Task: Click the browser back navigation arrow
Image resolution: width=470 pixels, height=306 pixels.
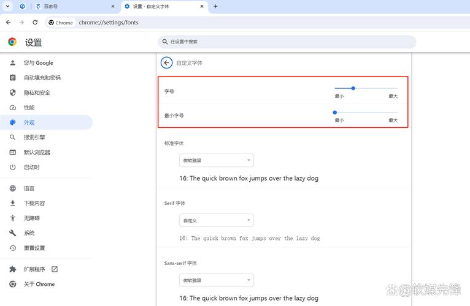Action: (x=8, y=23)
